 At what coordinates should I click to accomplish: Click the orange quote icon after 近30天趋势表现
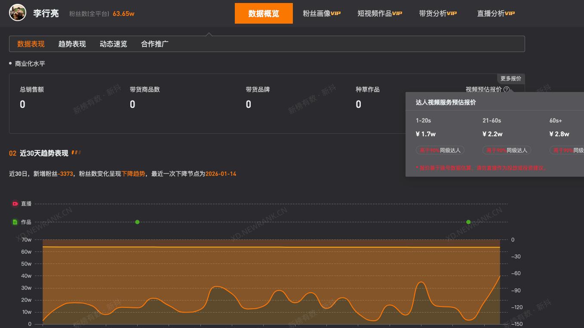click(76, 152)
